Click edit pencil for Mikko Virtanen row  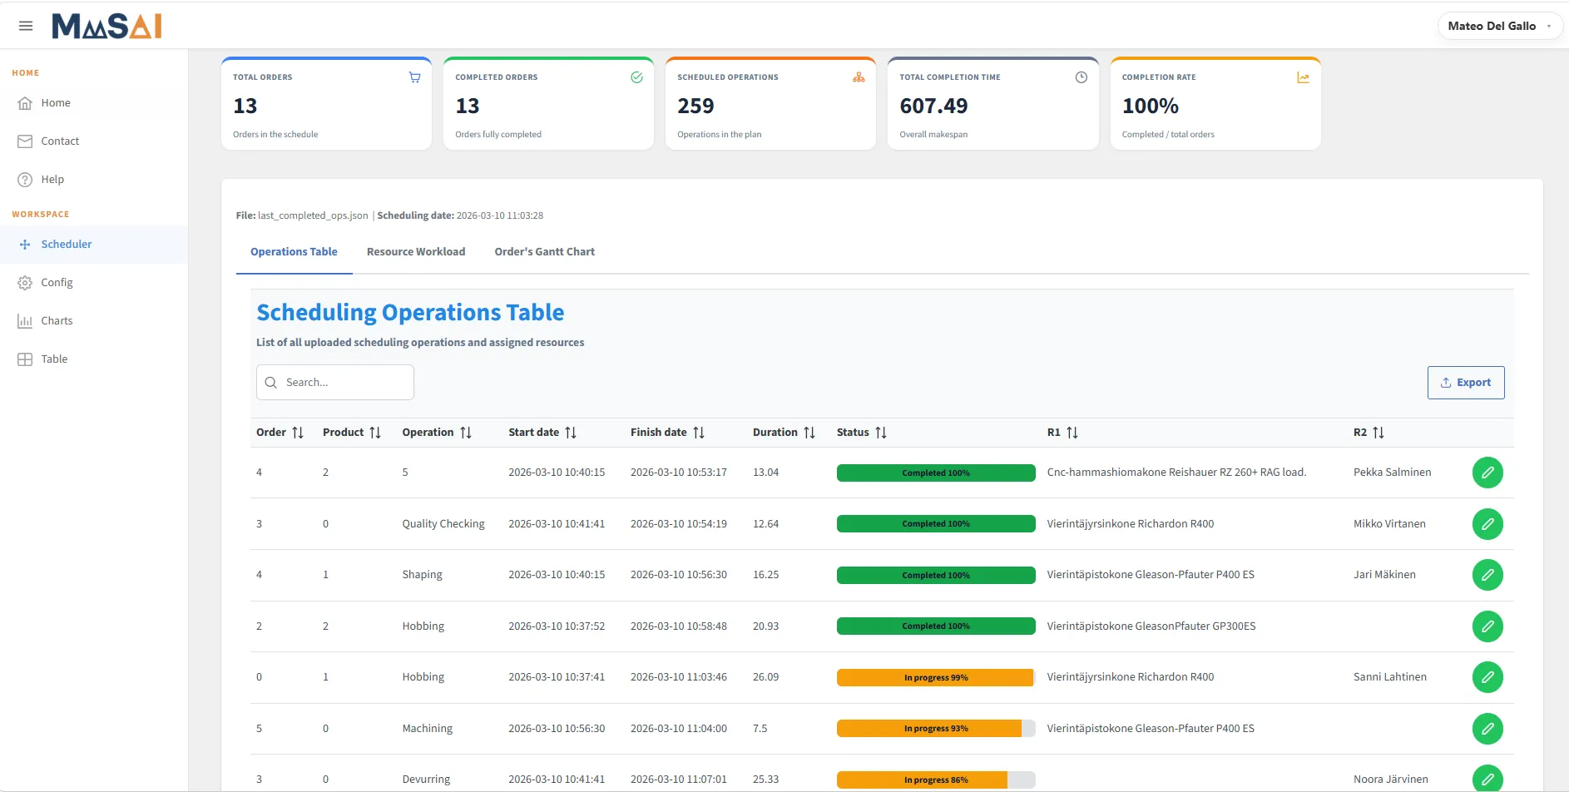pyautogui.click(x=1487, y=524)
